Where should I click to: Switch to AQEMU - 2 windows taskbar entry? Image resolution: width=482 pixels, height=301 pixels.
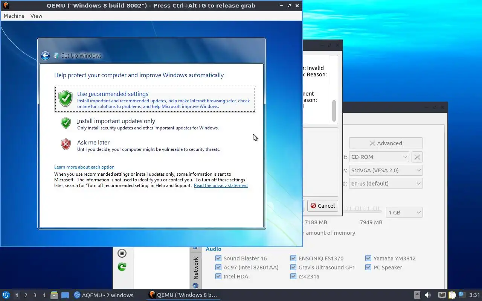coord(103,295)
